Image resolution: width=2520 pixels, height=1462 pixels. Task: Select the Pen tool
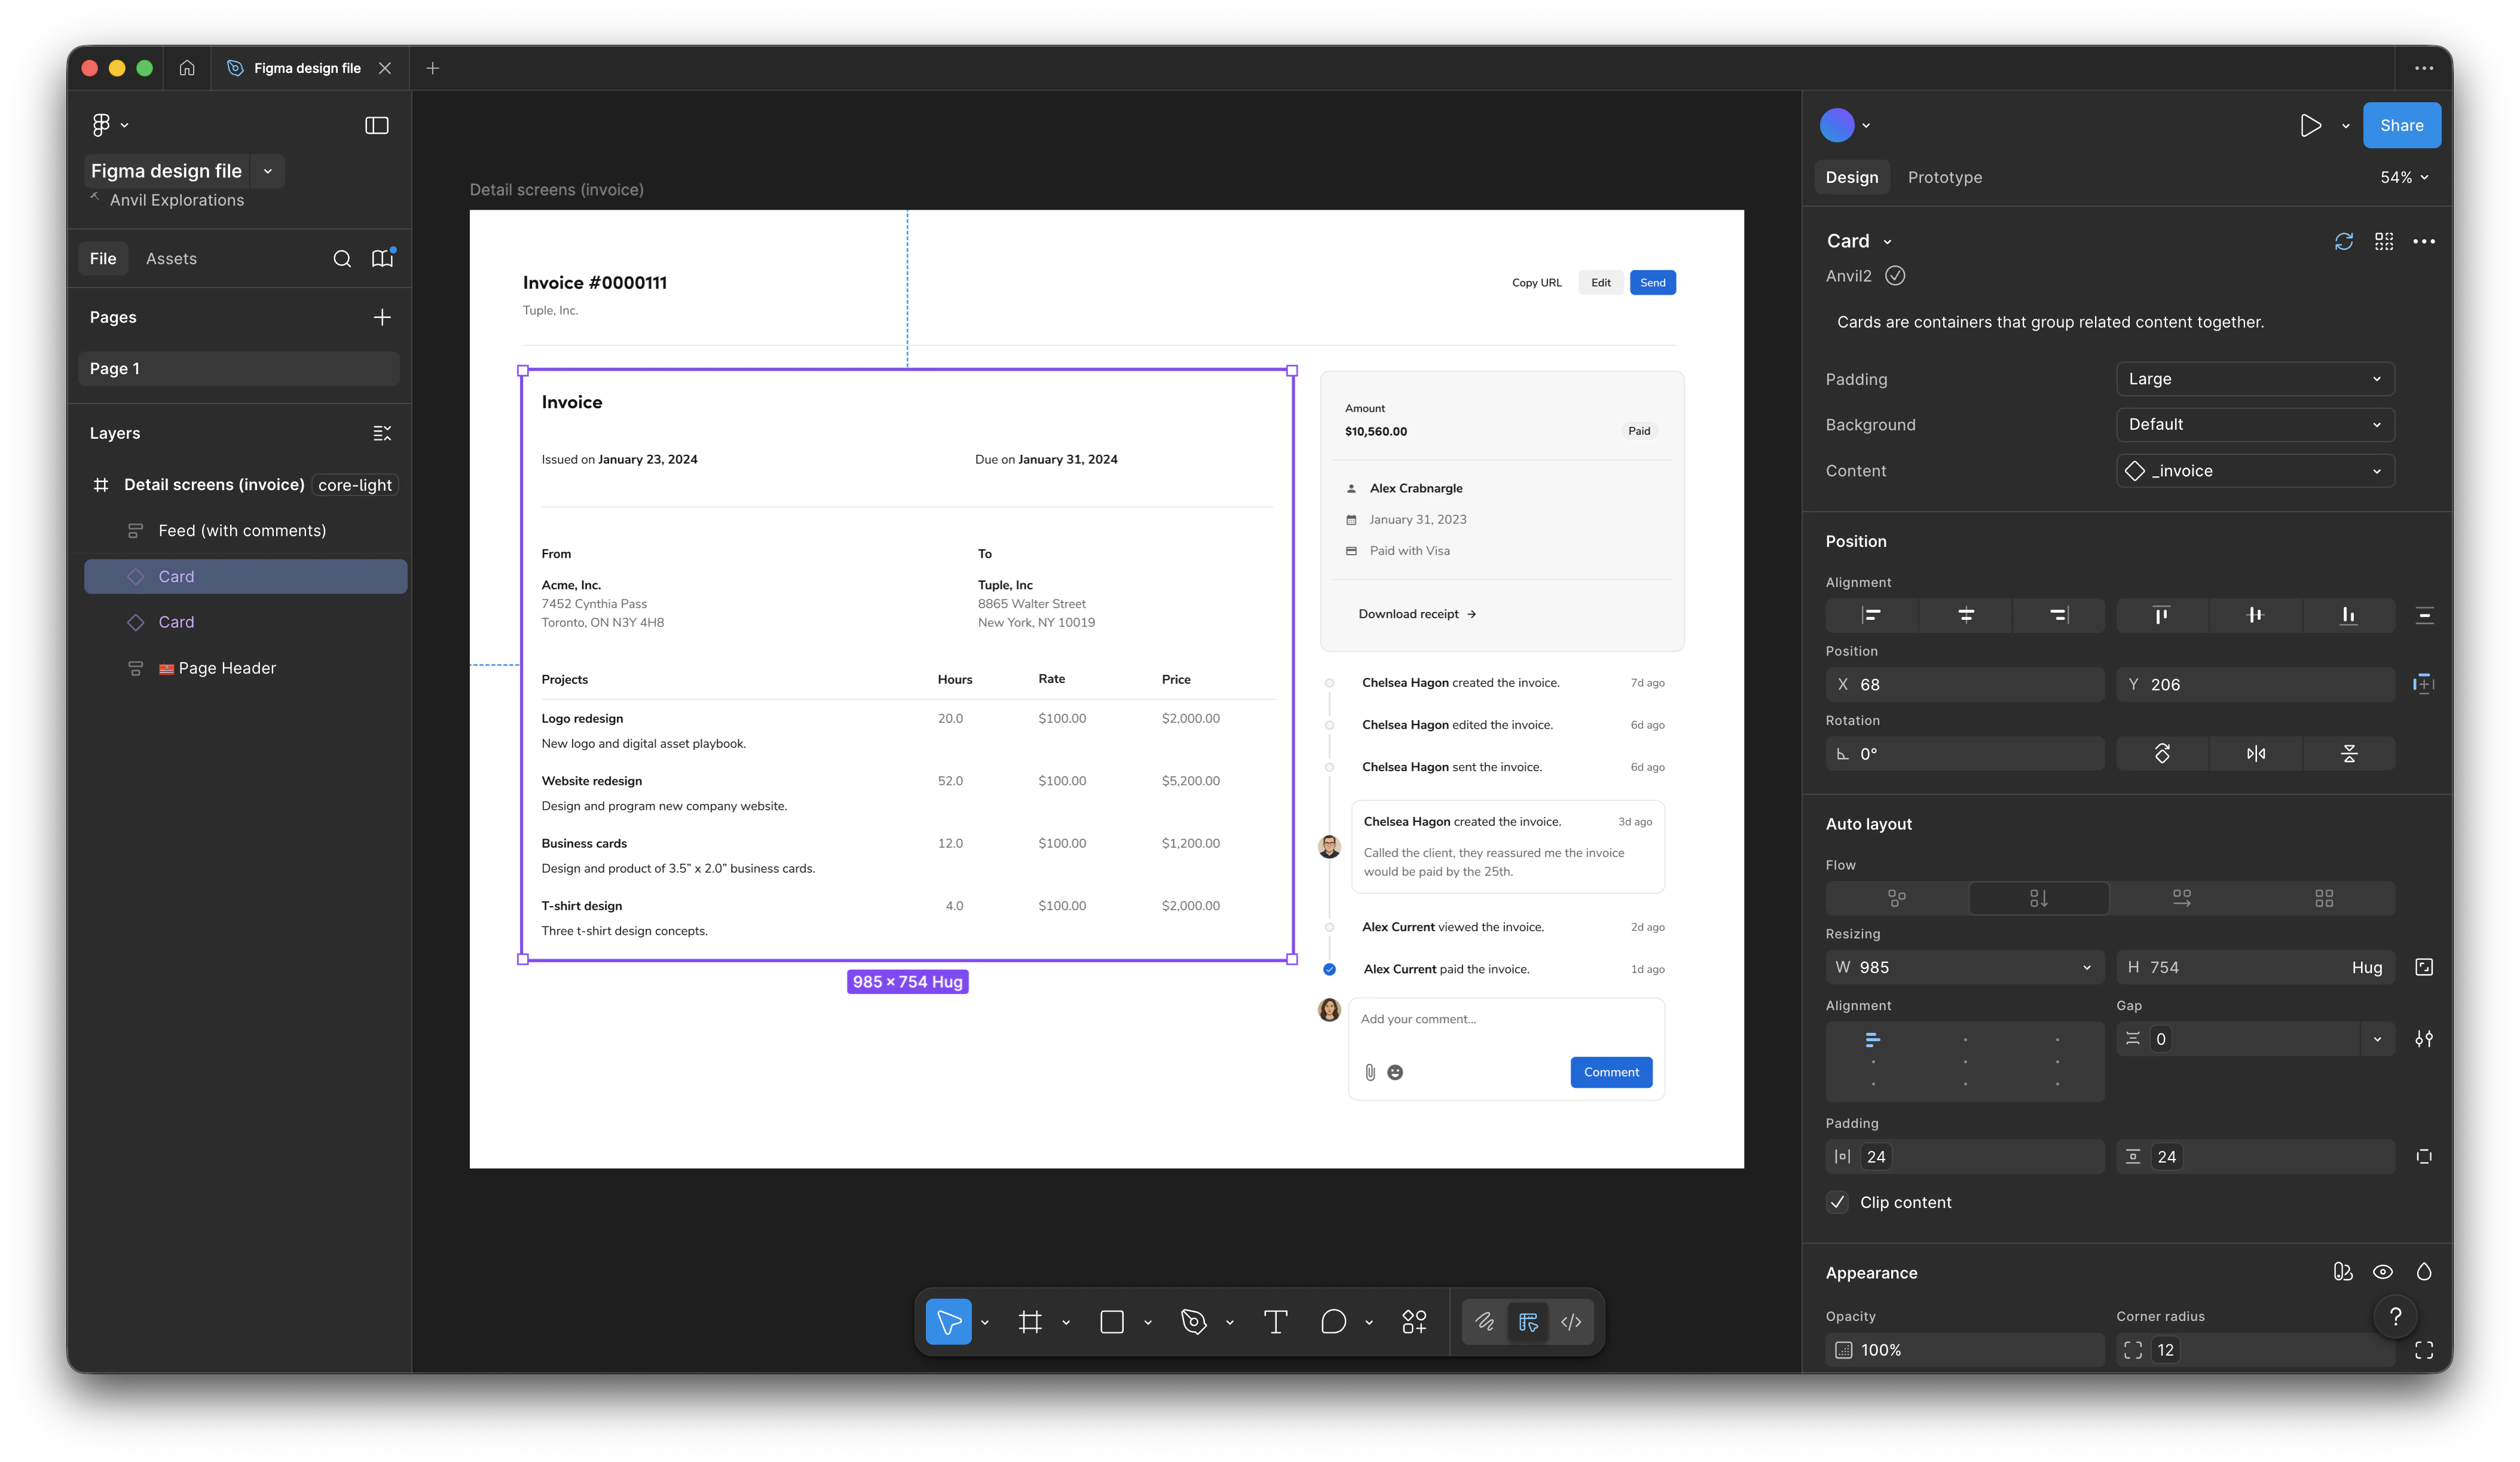[x=1194, y=1322]
